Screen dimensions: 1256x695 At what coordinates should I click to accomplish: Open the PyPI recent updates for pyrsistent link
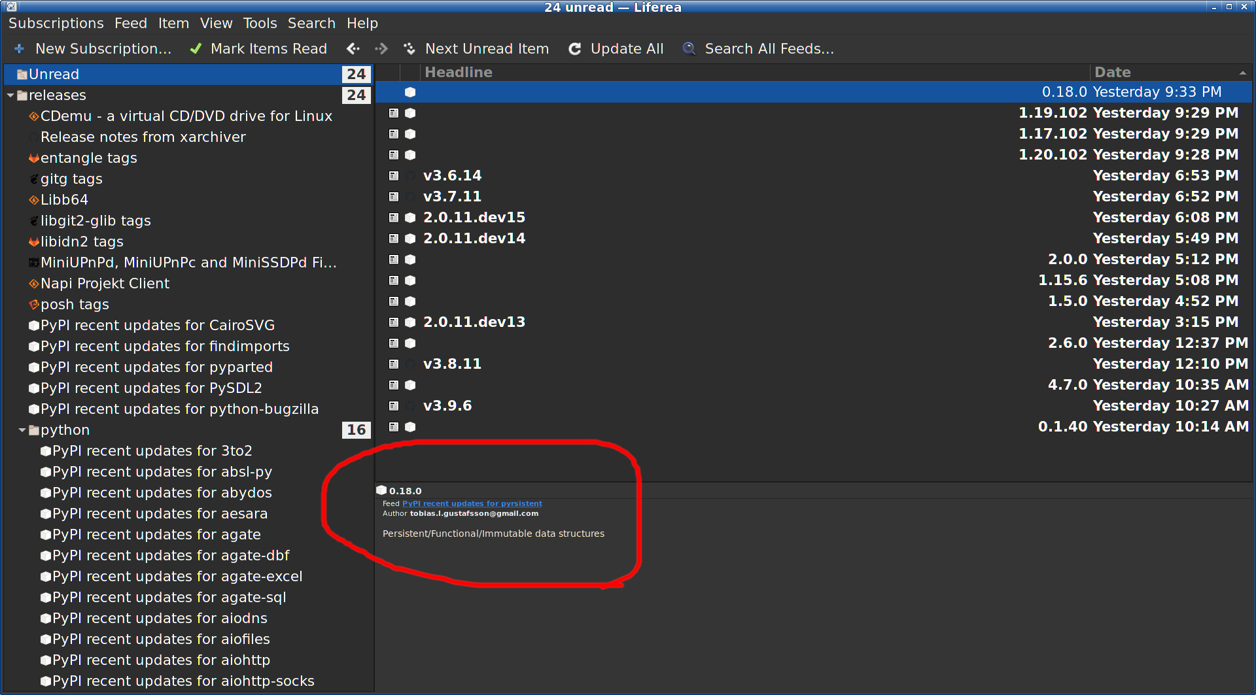coord(472,503)
